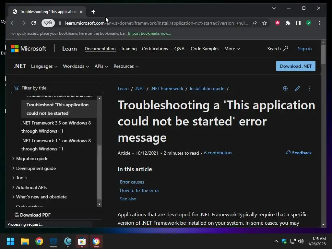Viewport: 332px width, 249px height.
Task: Open Windows Start menu
Action: 10,241
